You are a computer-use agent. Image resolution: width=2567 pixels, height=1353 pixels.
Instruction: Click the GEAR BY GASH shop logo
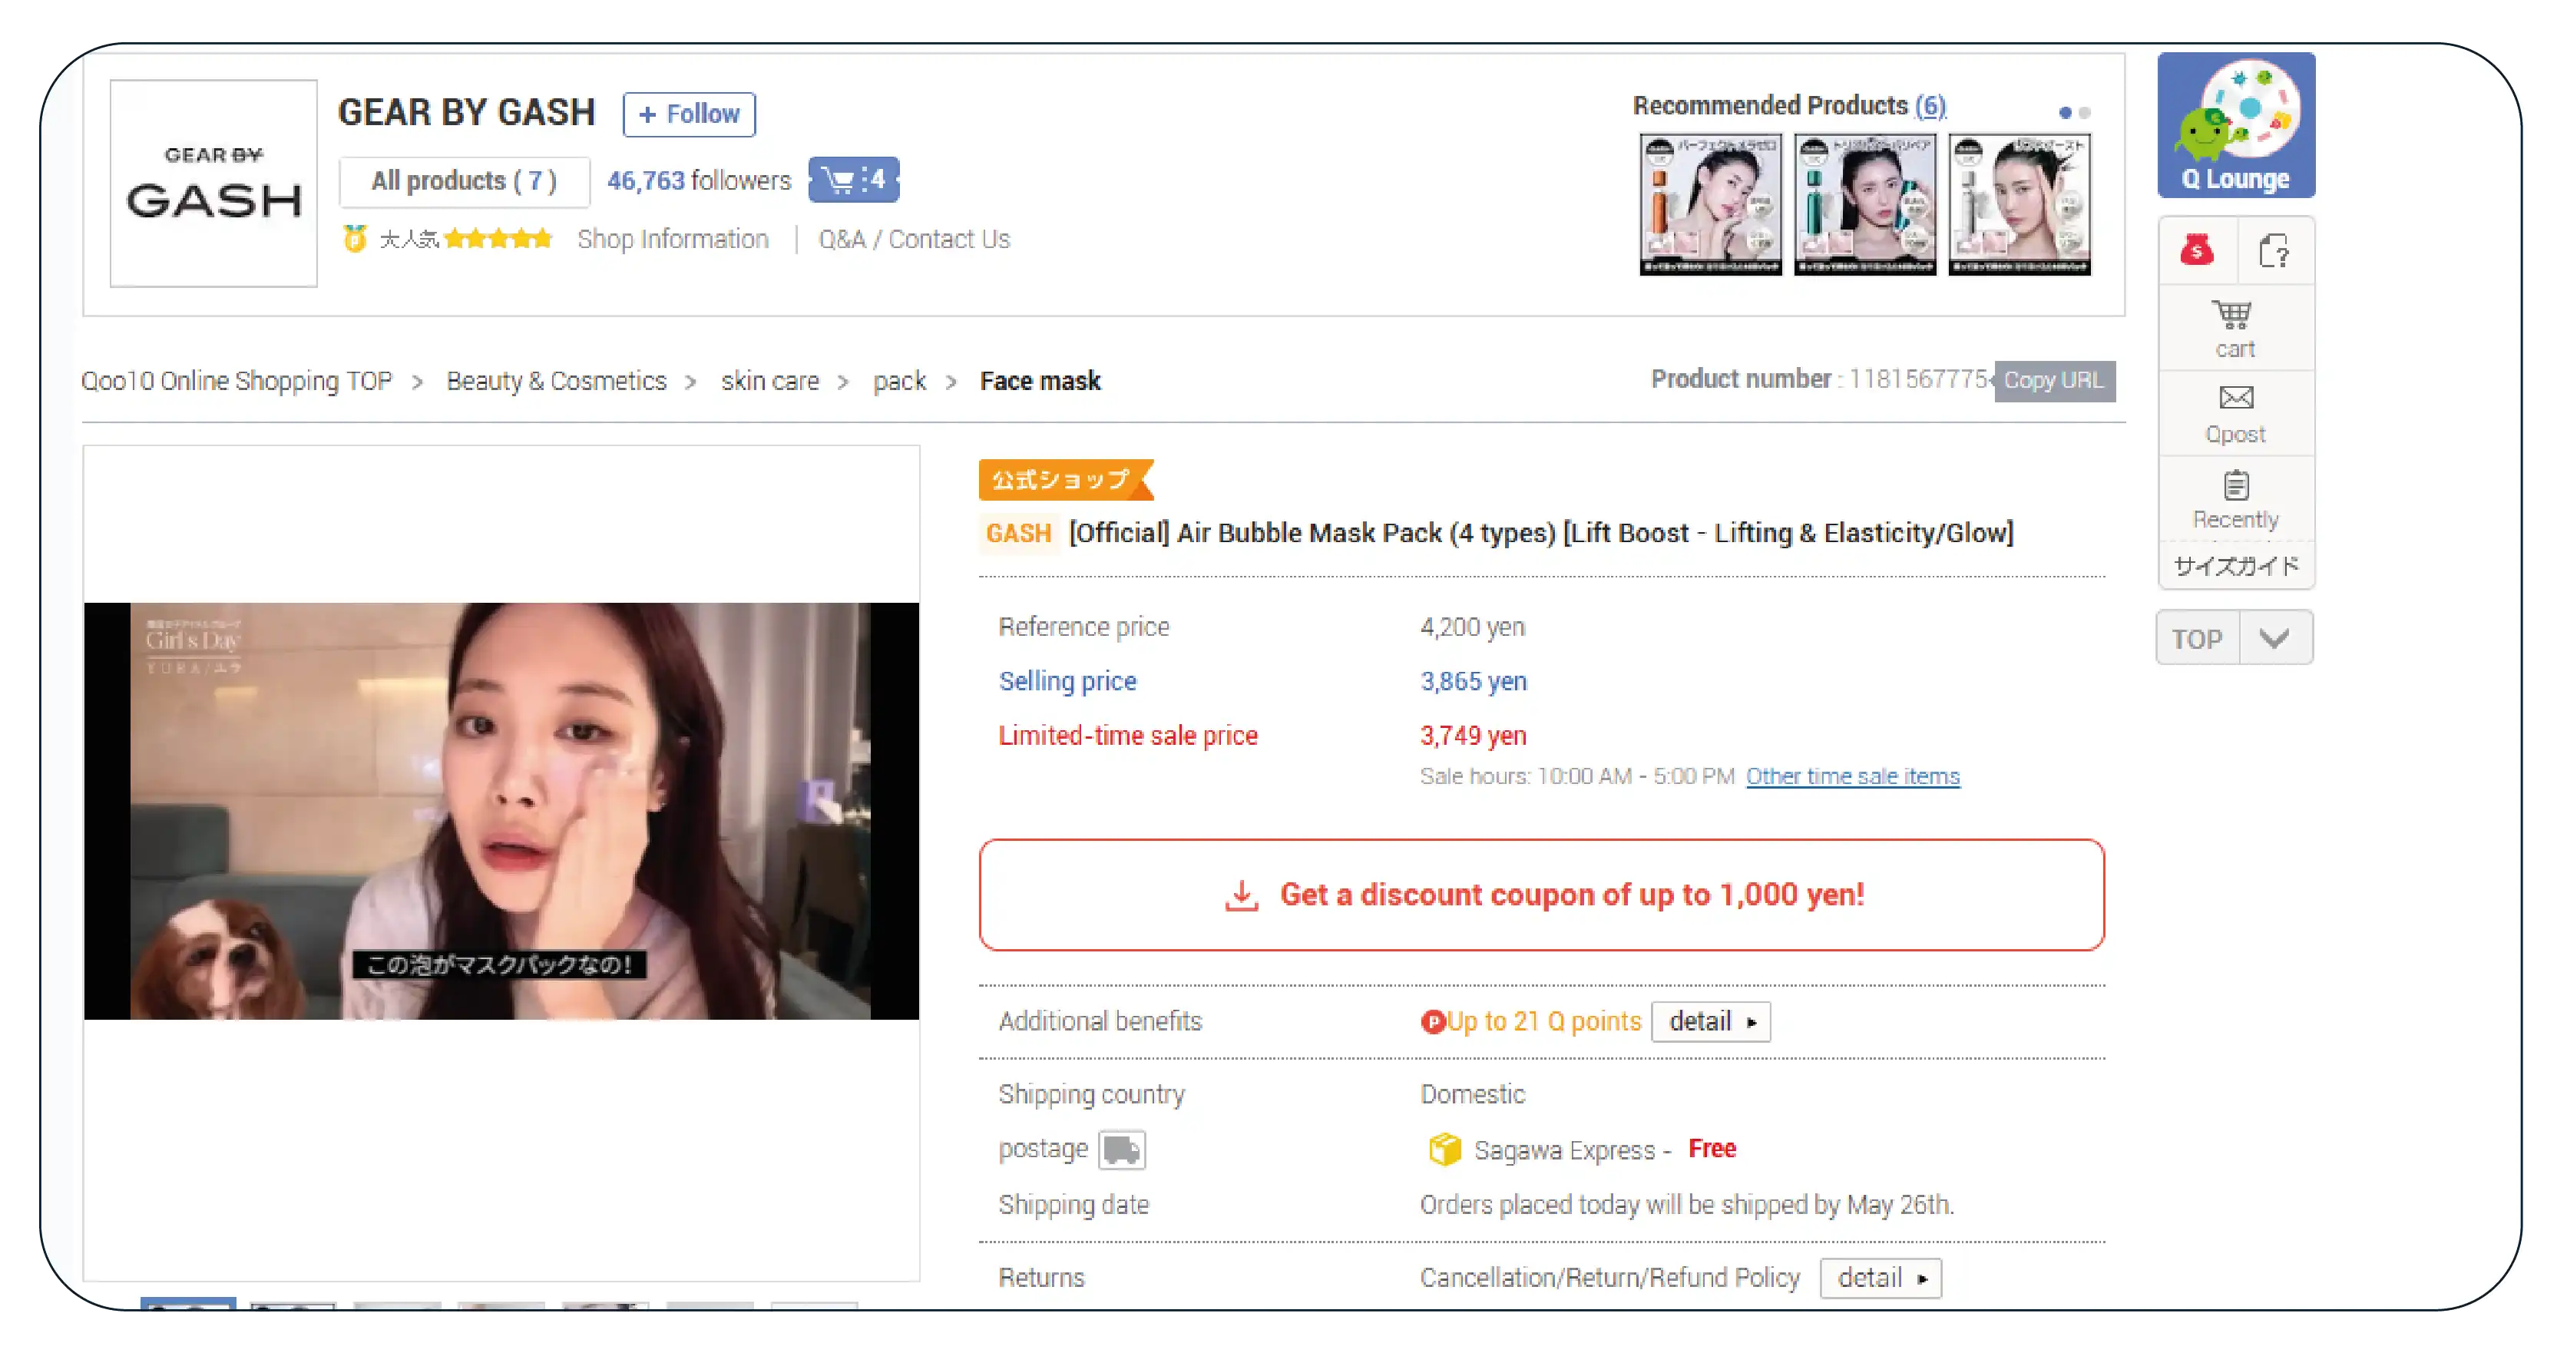tap(213, 184)
